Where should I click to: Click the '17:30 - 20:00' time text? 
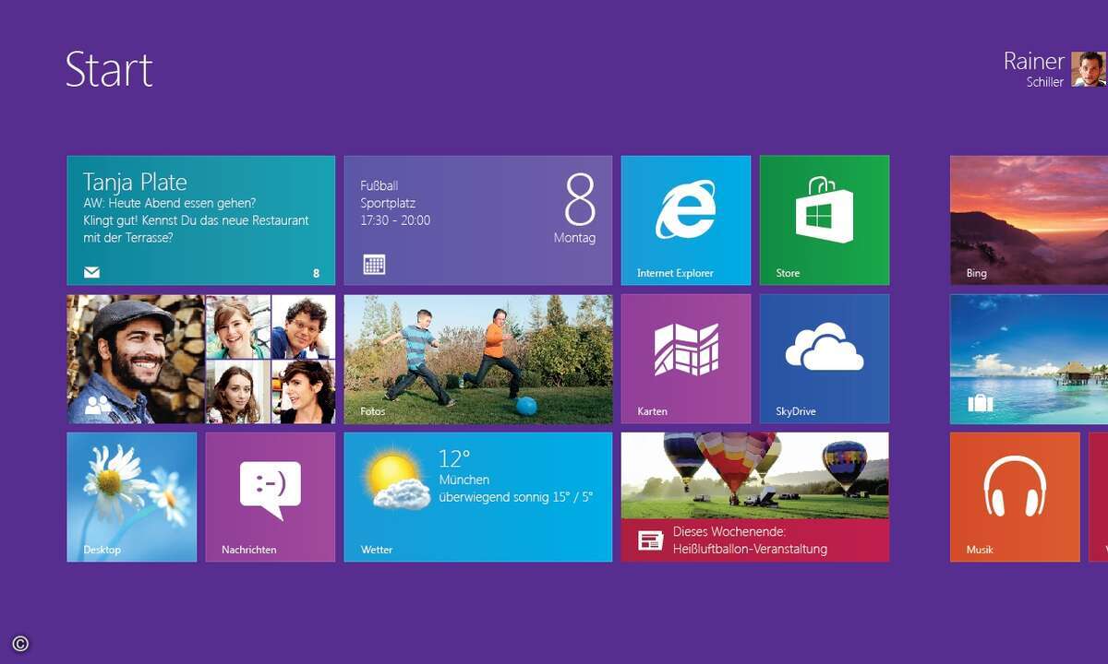click(x=395, y=220)
